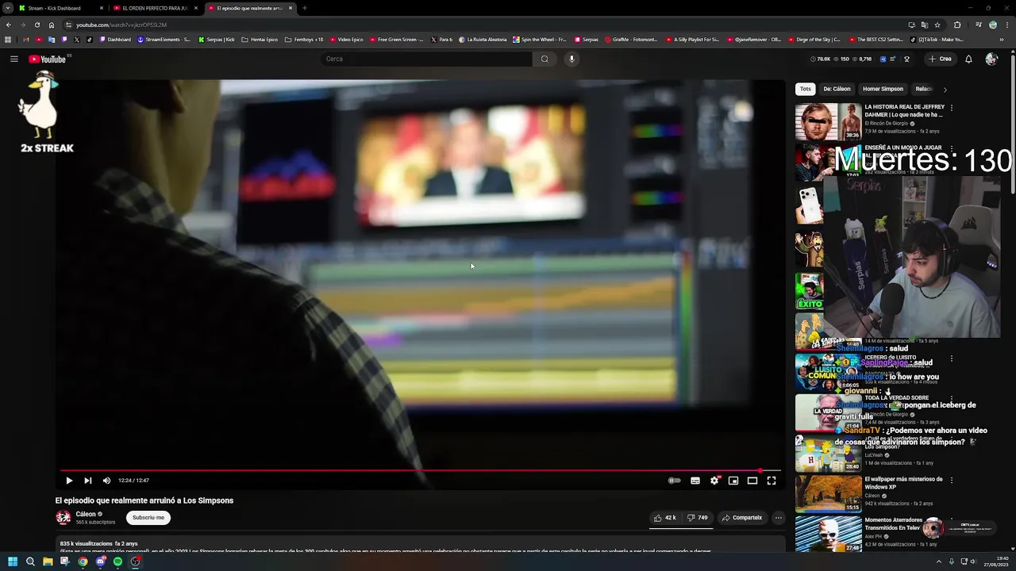
Task: Dislike the video showing 749
Action: coord(698,518)
